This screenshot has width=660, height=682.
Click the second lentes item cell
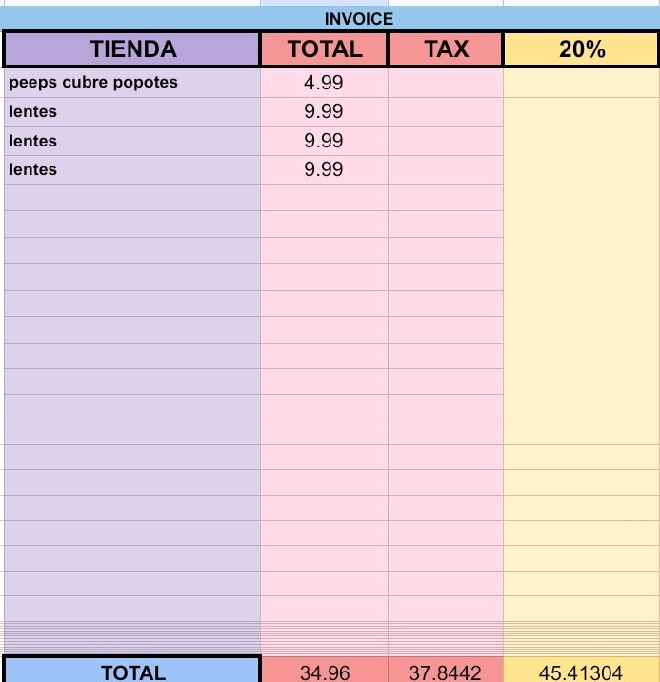[132, 141]
